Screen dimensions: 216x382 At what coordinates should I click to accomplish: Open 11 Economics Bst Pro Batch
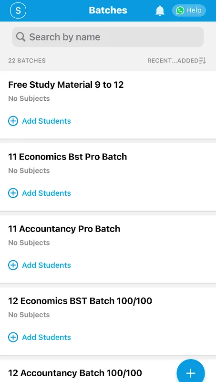(x=68, y=157)
